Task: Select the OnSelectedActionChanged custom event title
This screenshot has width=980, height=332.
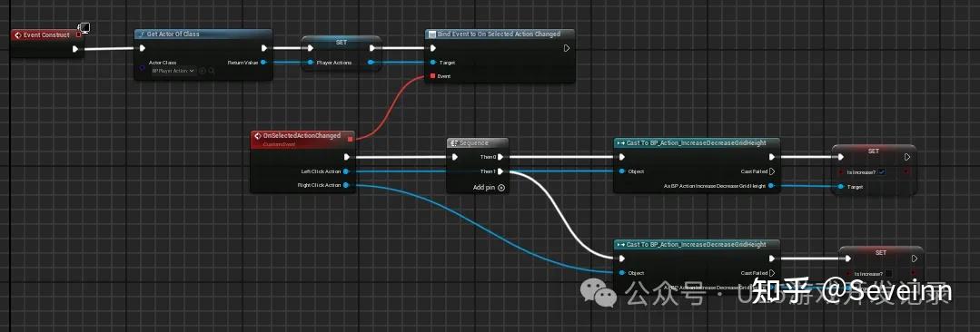Action: [x=302, y=135]
